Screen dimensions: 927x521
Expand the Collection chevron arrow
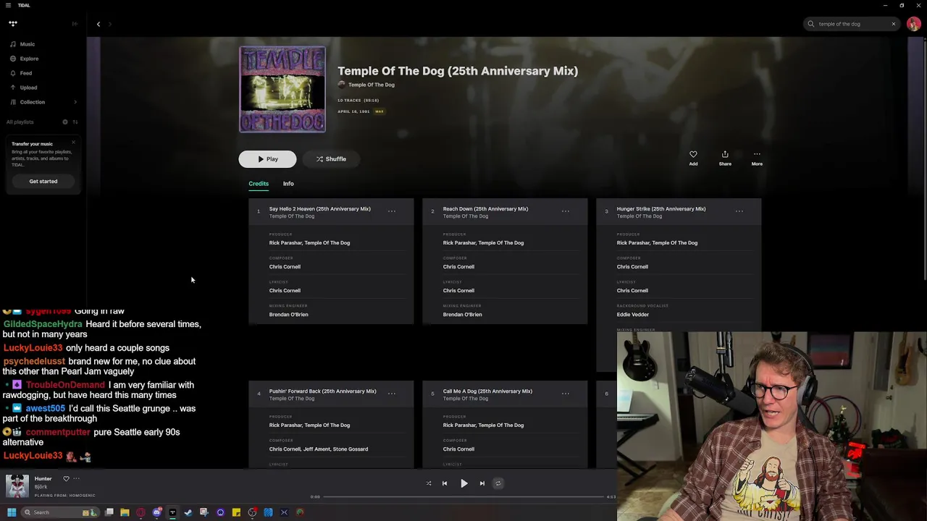[x=75, y=102]
